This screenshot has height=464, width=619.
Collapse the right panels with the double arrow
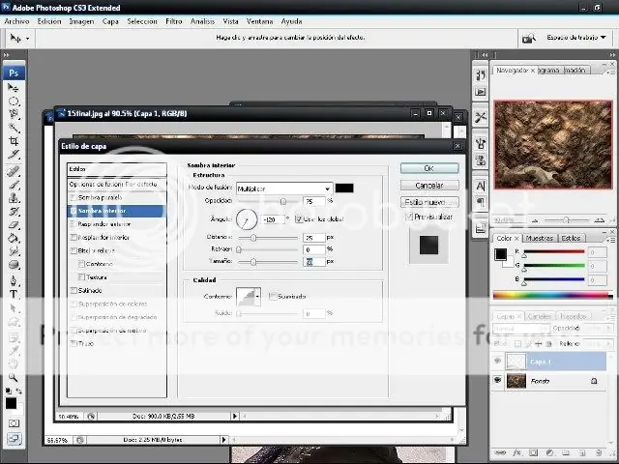(x=612, y=55)
